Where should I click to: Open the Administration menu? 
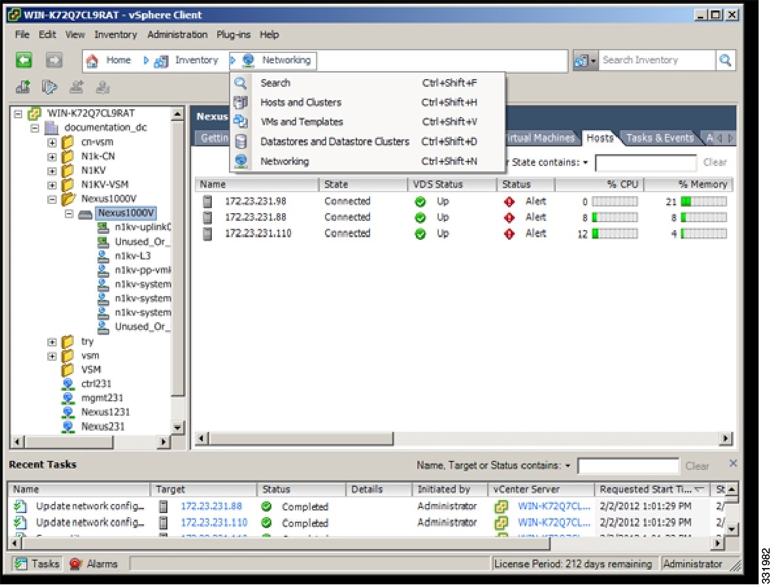(x=177, y=35)
